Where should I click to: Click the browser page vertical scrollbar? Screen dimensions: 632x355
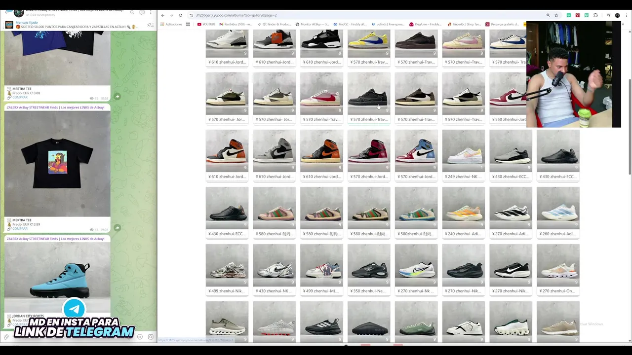pos(630,126)
